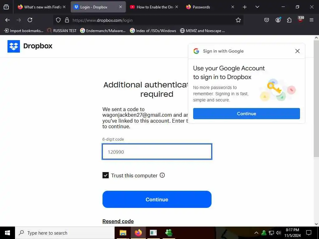
Task: Restore down the Firefox window
Action: point(298,7)
